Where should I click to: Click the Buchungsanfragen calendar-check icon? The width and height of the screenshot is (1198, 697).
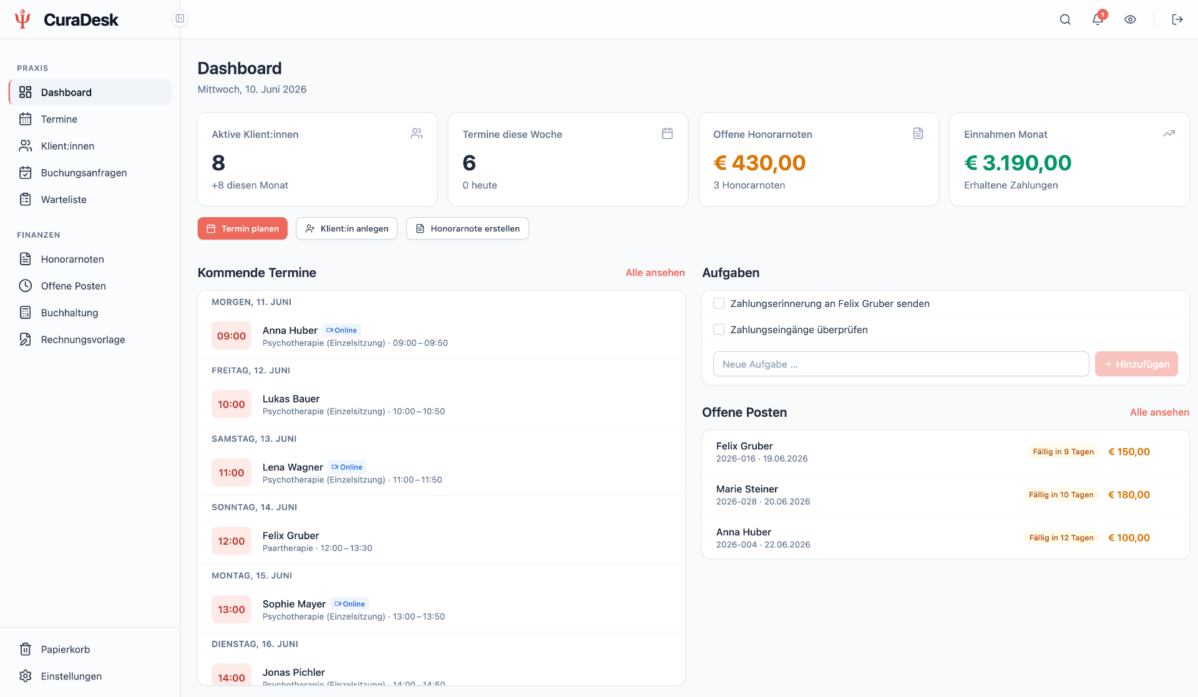tap(26, 173)
